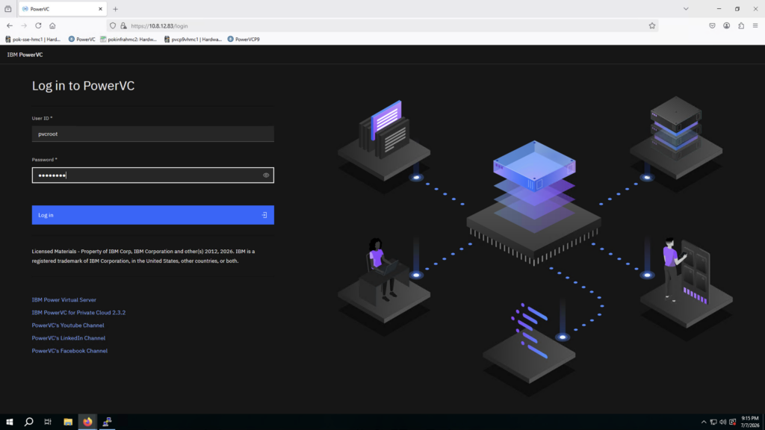Visit PowerVC's Youtube Channel link
The image size is (765, 430).
tap(68, 325)
